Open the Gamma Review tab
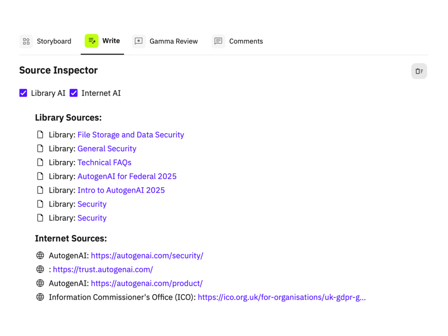 coord(173,41)
